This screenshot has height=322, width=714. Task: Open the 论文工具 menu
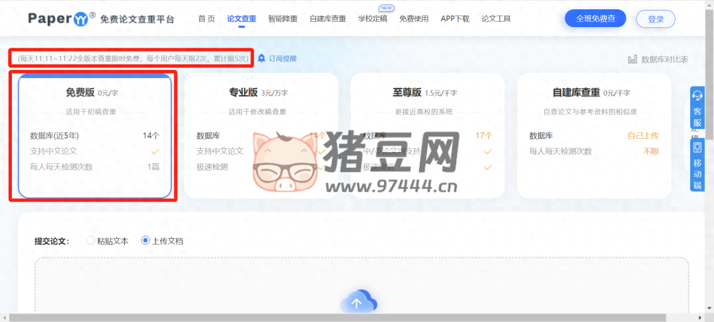(496, 19)
